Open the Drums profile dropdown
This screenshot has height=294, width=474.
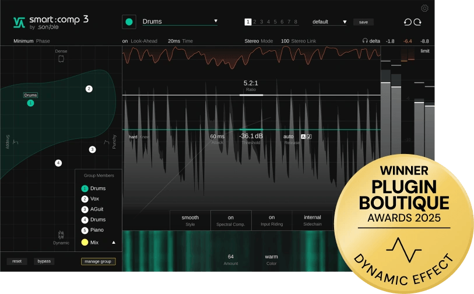(x=180, y=22)
